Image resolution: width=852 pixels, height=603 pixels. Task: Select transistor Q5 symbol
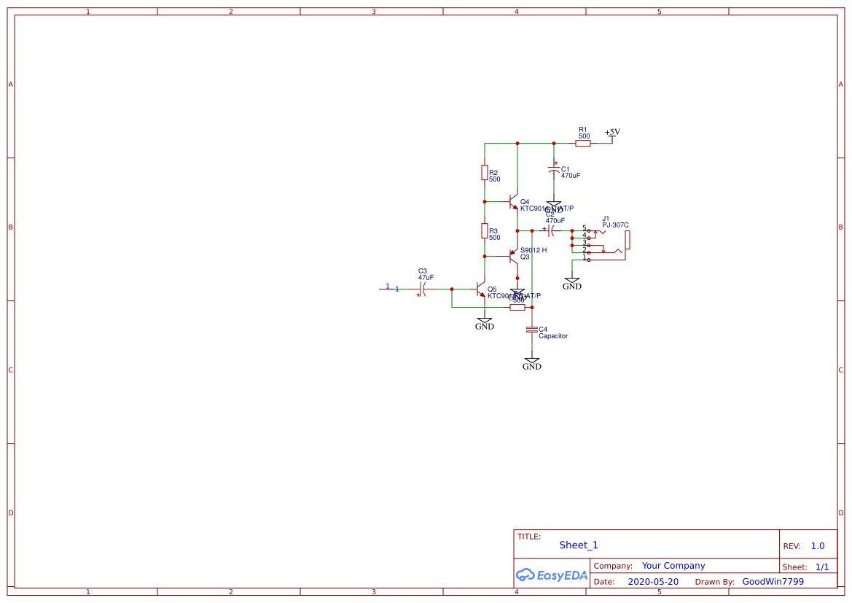click(480, 289)
